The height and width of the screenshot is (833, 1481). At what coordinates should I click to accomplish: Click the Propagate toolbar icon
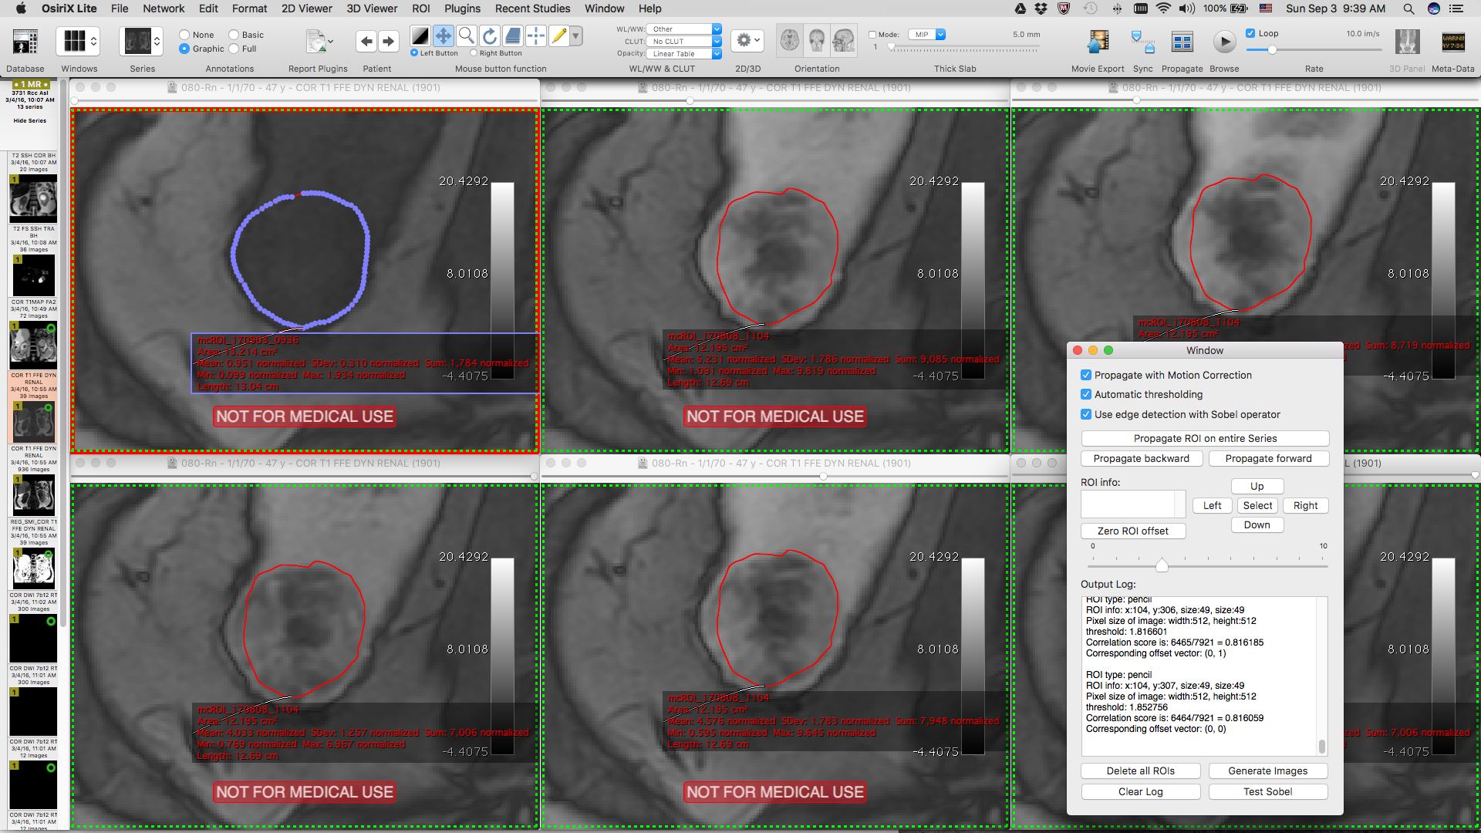point(1182,41)
